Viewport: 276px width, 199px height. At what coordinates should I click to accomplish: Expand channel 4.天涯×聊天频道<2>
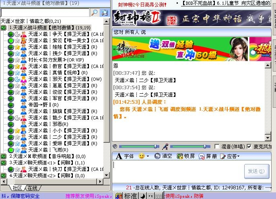[x=3, y=176]
